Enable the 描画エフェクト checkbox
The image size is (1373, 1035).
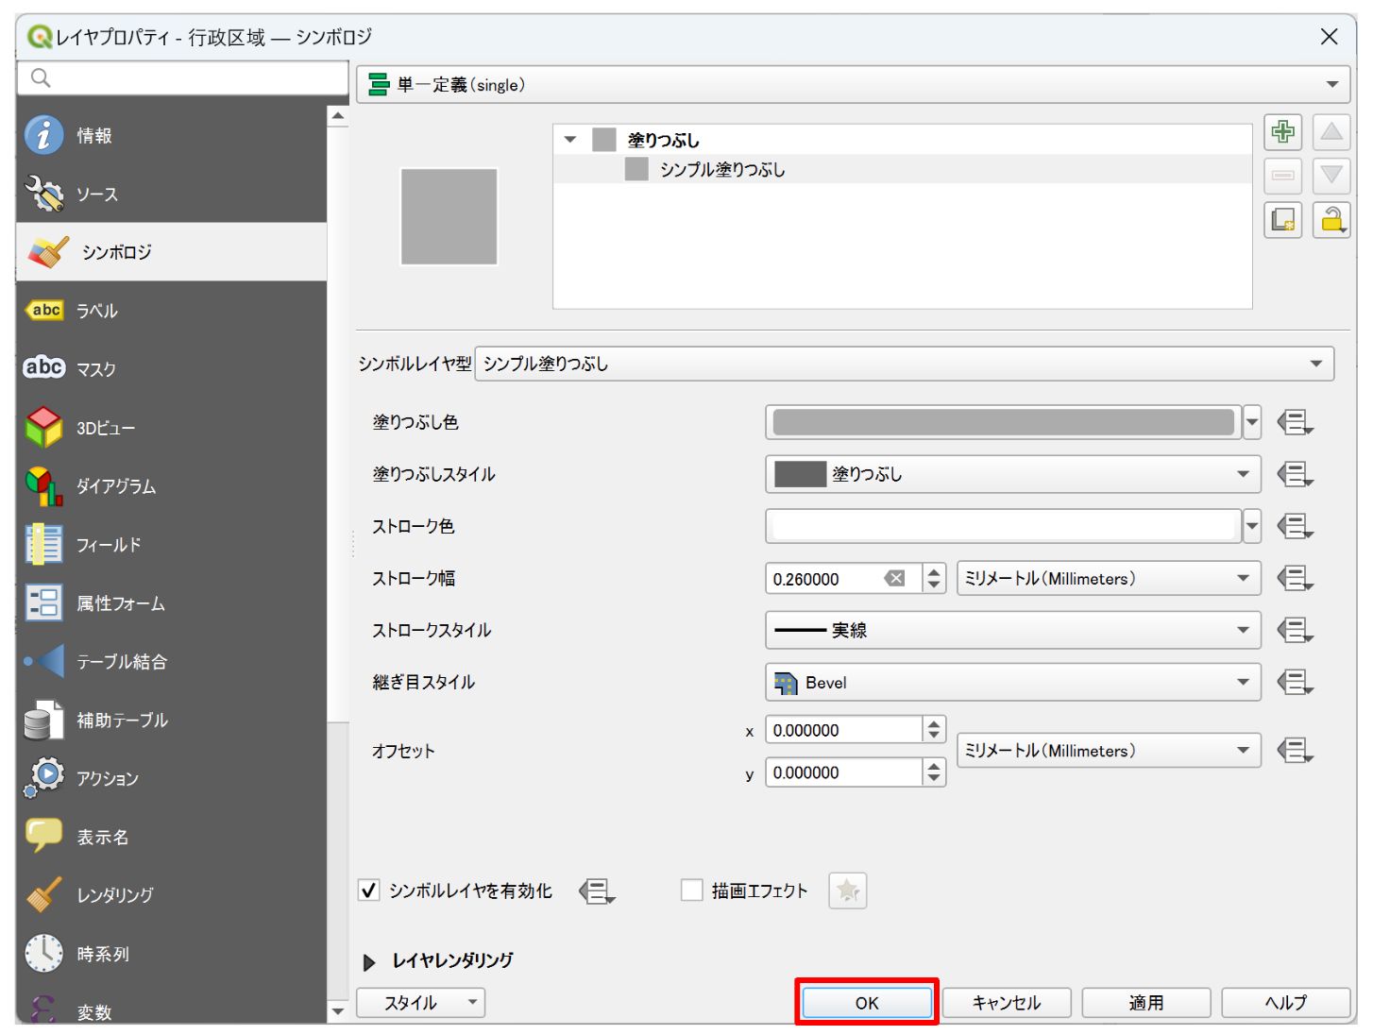coord(692,891)
